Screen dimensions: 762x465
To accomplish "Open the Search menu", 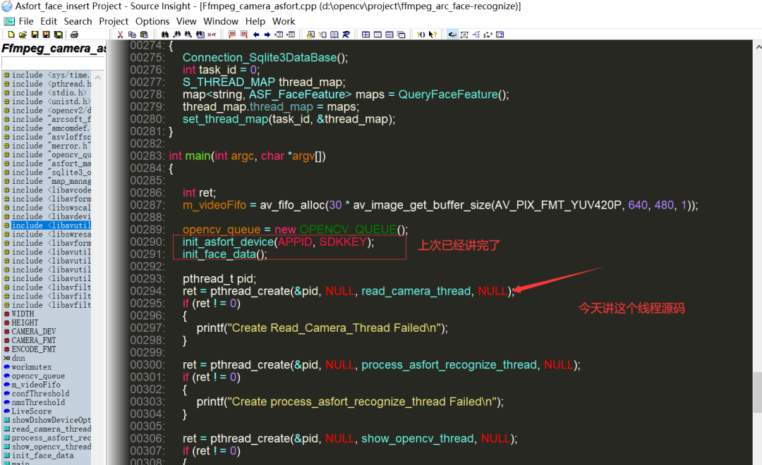I will [x=78, y=21].
